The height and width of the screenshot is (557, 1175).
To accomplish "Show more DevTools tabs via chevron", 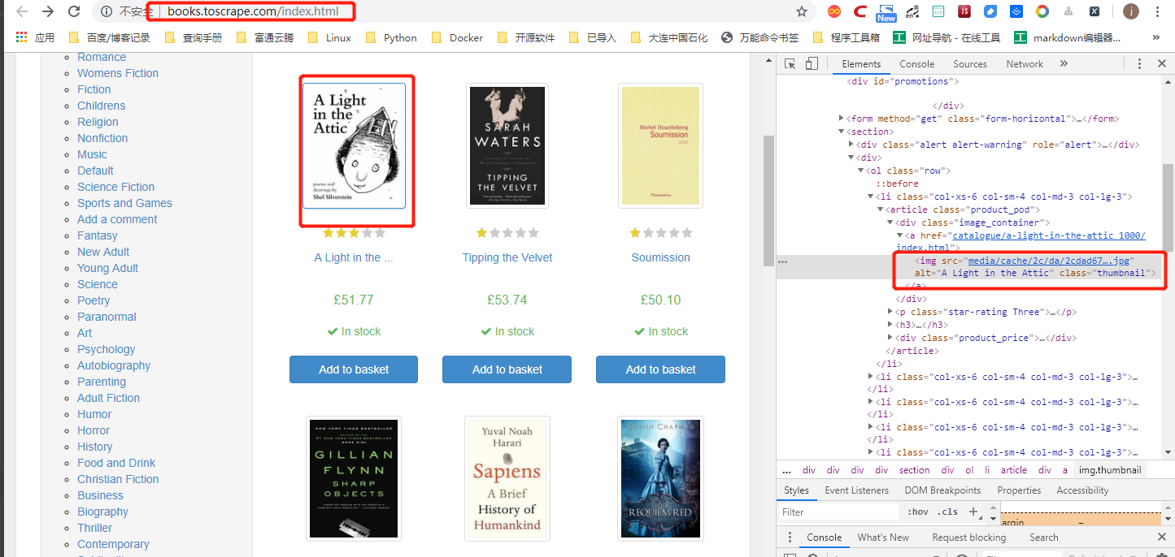I will coord(1064,63).
